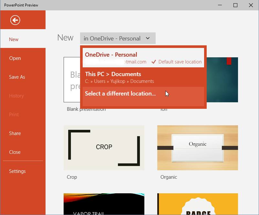Maximize the PowerPoint Preview window
Image resolution: width=259 pixels, height=215 pixels.
point(235,5)
